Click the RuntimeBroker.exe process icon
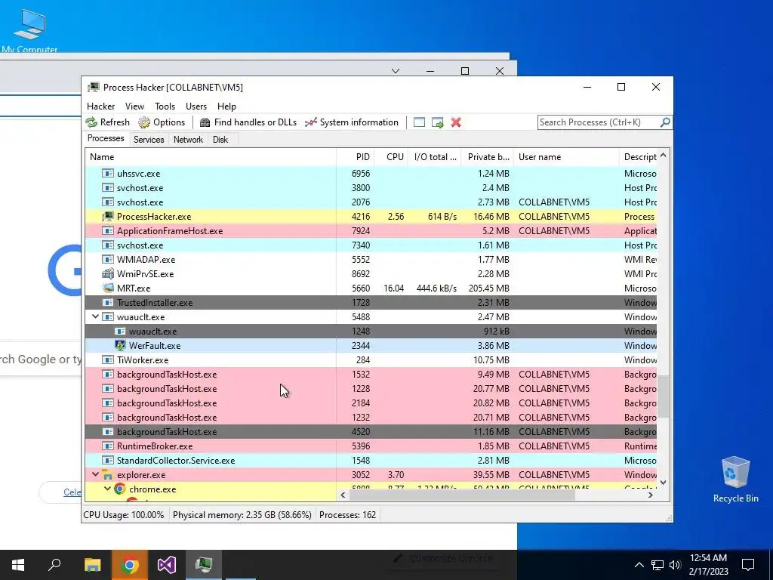Screen dimensions: 773x580 107,446
